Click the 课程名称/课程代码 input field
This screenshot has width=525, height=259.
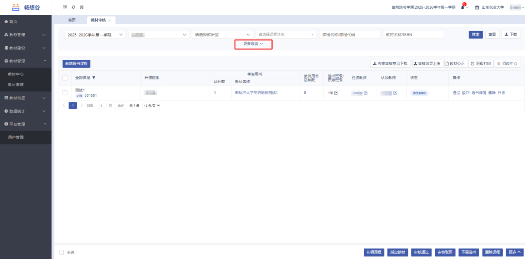[349, 35]
